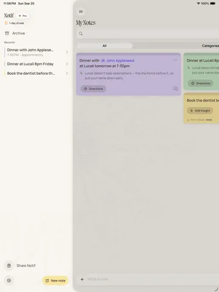The width and height of the screenshot is (219, 292).
Task: Open the green Dinner at Lucali note card
Action: tap(201, 71)
